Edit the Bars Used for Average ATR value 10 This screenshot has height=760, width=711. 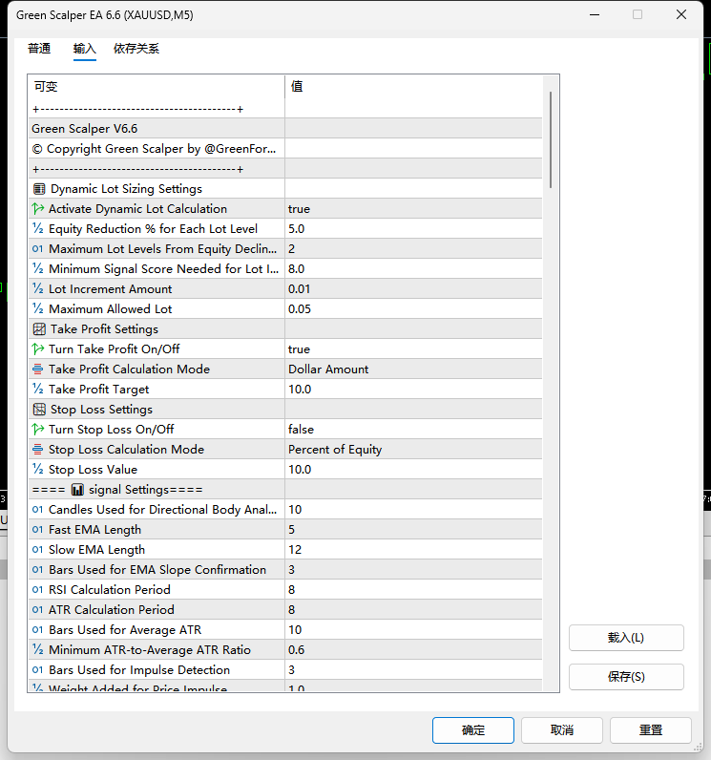413,629
